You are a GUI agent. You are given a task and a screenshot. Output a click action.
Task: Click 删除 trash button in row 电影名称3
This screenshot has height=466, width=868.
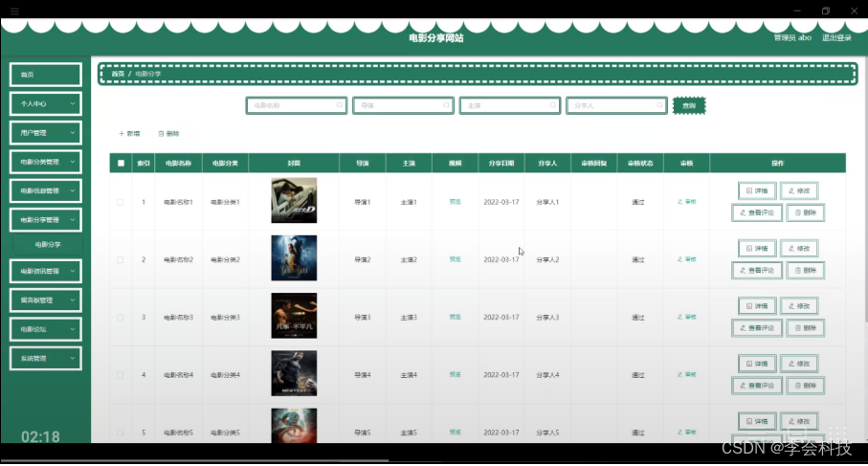pos(806,327)
